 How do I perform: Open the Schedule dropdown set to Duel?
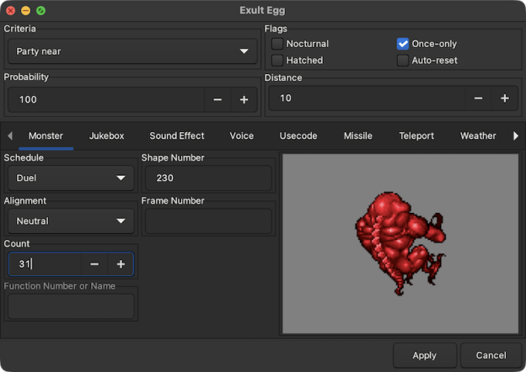pyautogui.click(x=71, y=178)
